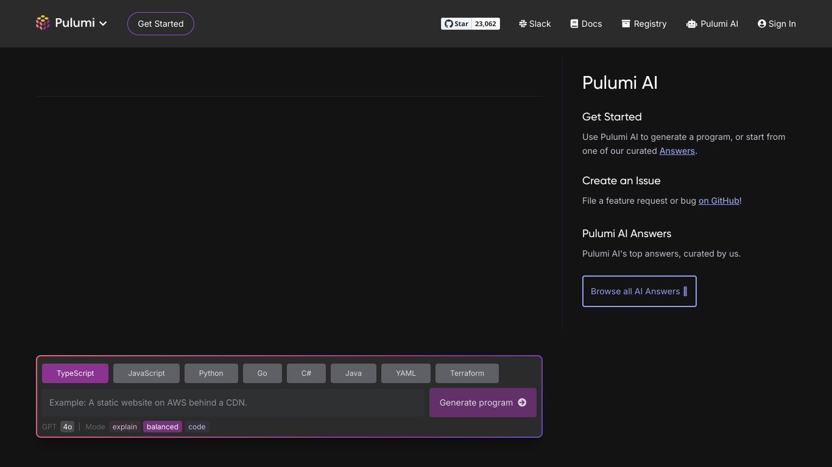Select the Python language tab

point(211,373)
